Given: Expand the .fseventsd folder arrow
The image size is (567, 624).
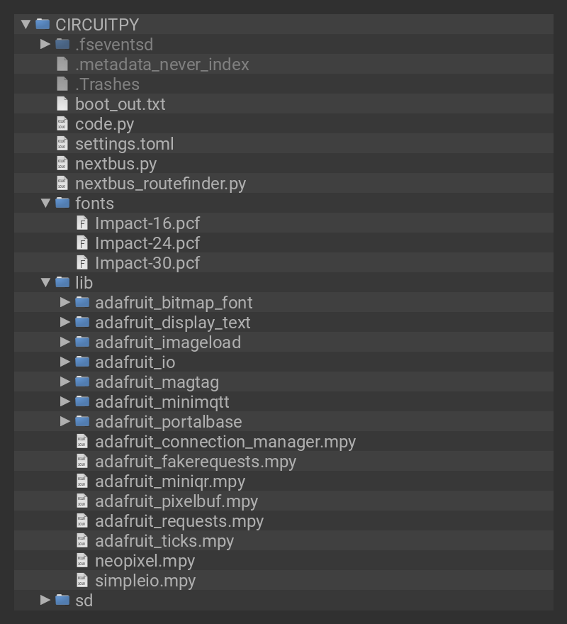Looking at the screenshot, I should pos(45,45).
